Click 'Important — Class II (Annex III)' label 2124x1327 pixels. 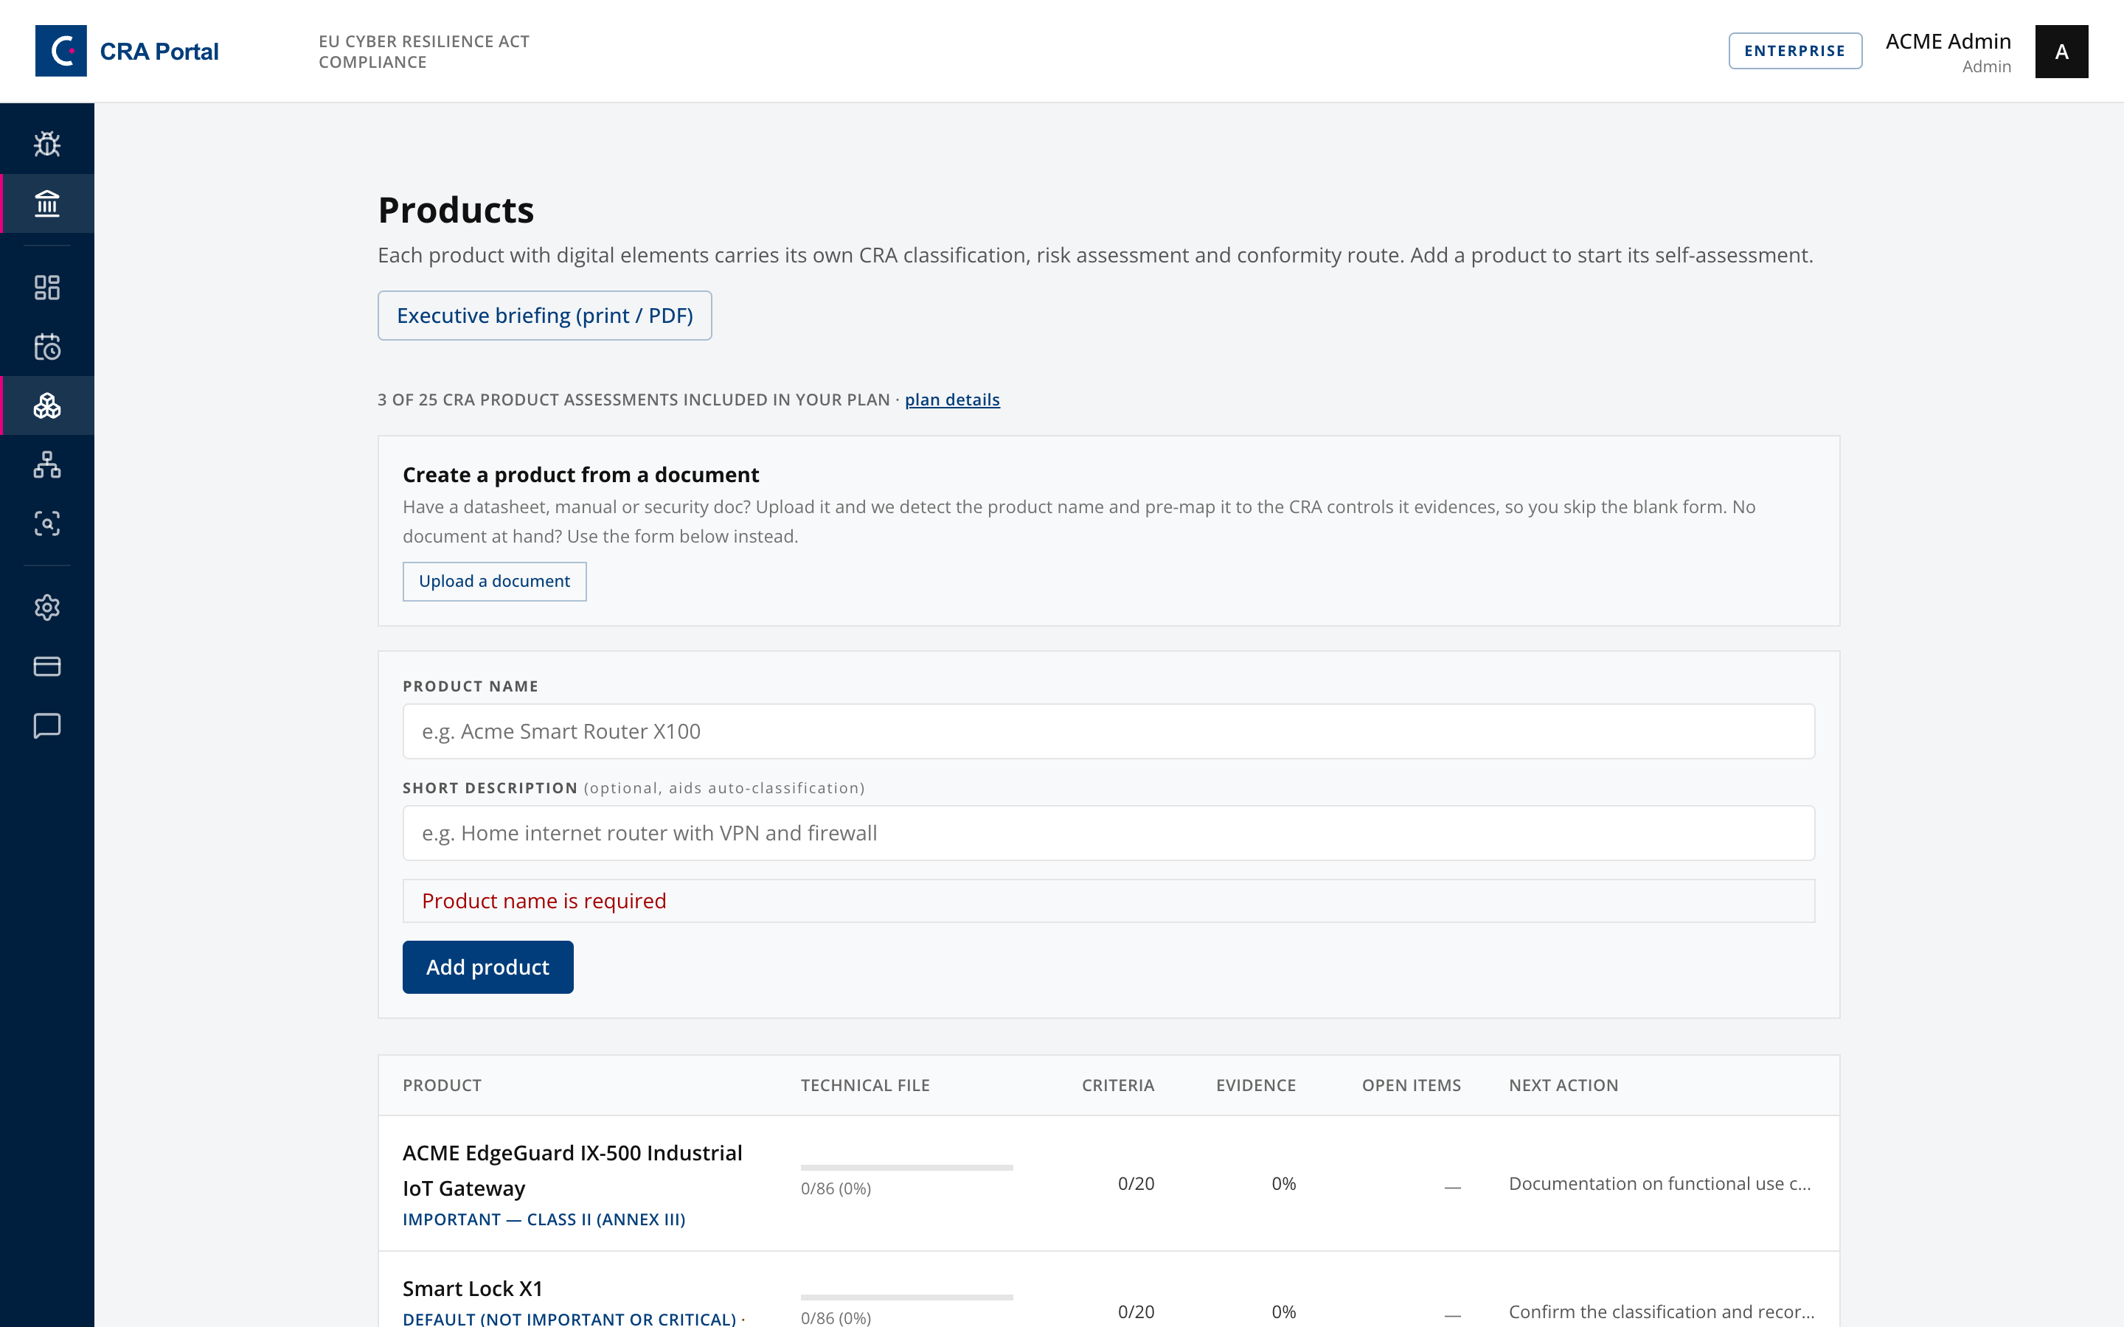pos(544,1219)
